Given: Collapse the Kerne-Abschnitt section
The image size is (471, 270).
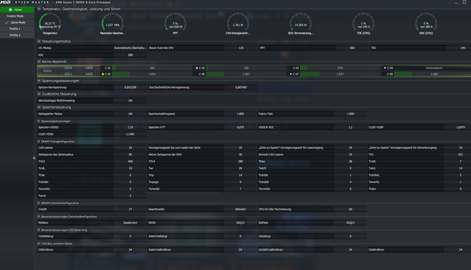Looking at the screenshot, I should pyautogui.click(x=39, y=62).
